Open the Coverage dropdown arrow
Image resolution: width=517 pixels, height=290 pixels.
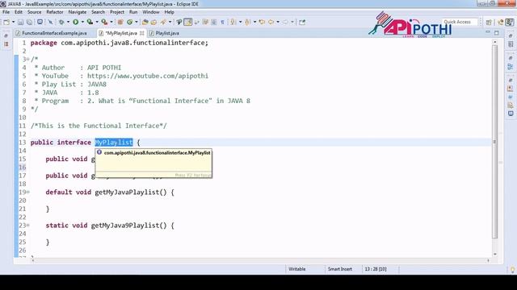coord(97,22)
